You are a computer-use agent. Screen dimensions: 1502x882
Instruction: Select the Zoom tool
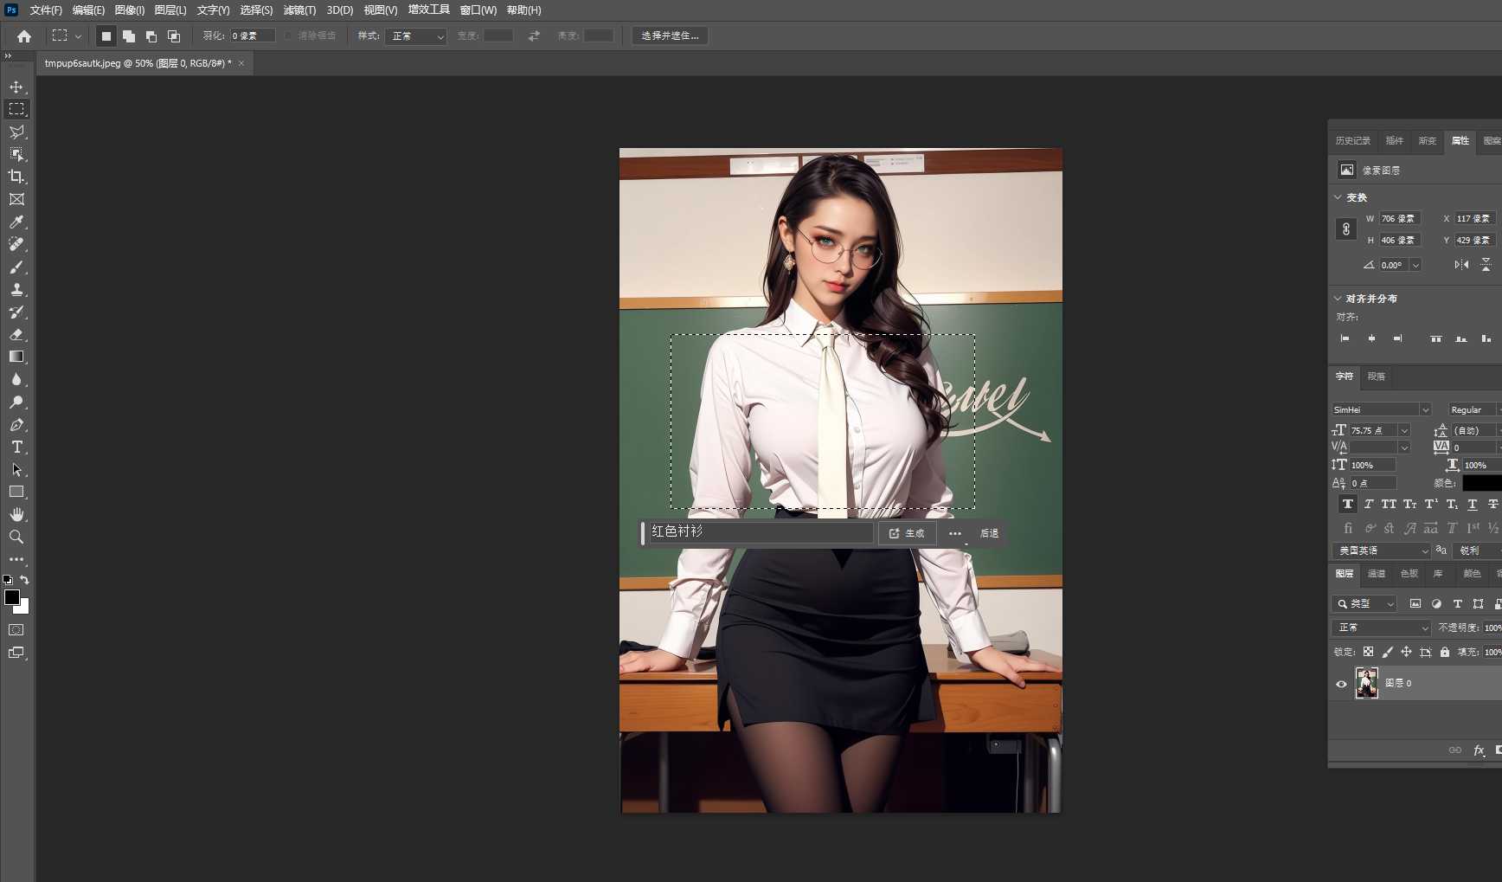pyautogui.click(x=16, y=538)
